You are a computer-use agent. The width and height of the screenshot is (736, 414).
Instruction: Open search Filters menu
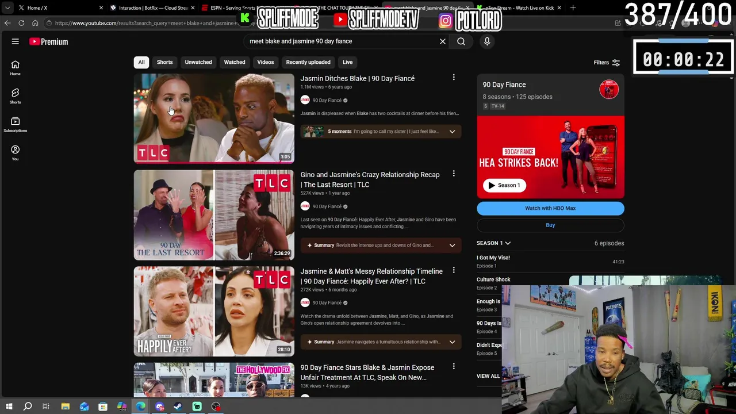(607, 63)
